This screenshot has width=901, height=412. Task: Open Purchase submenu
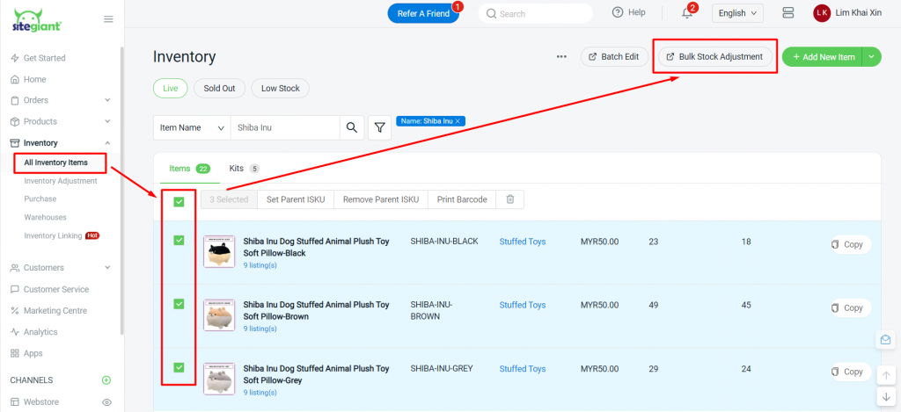click(40, 199)
